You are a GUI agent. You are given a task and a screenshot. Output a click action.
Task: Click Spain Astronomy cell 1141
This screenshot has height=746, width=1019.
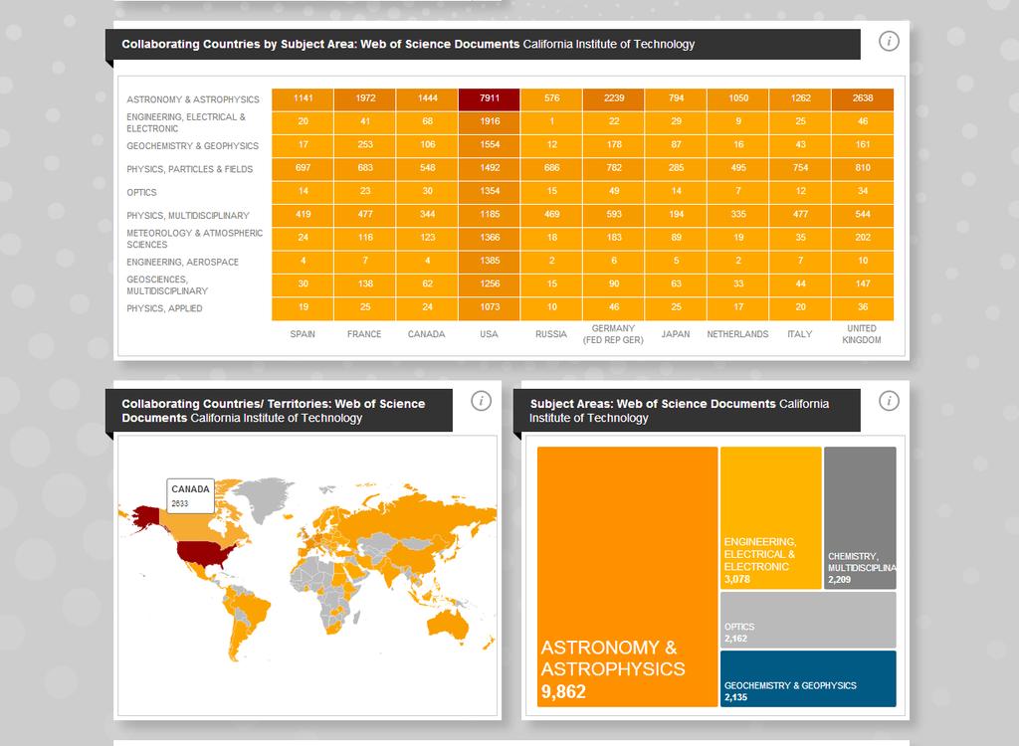coord(303,99)
